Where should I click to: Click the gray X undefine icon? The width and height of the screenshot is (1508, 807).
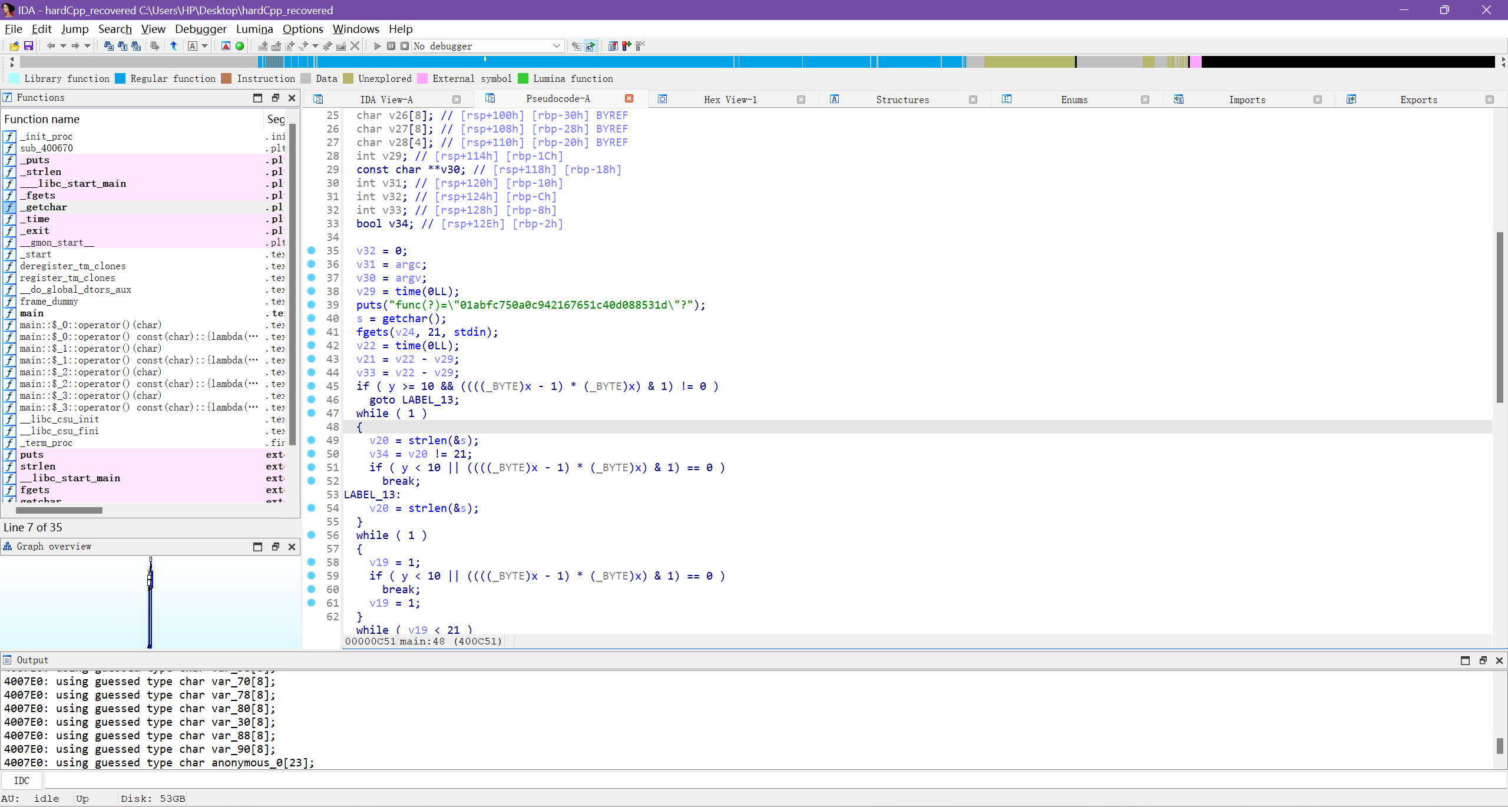coord(355,46)
